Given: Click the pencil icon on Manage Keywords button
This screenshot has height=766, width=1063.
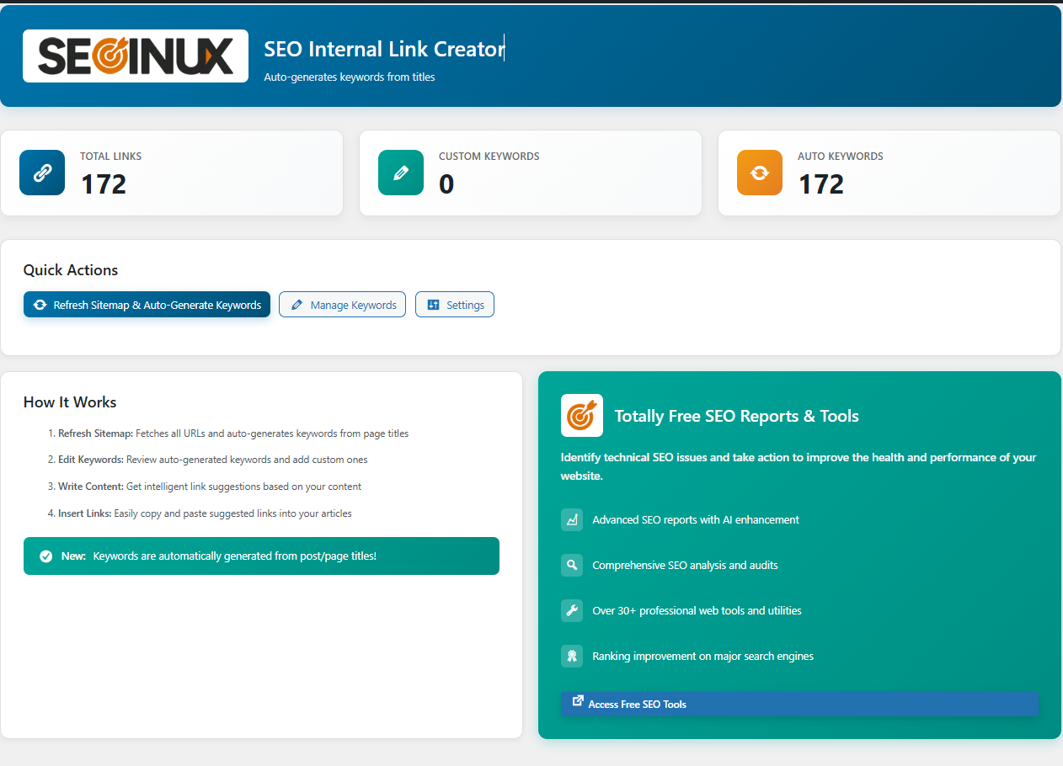Looking at the screenshot, I should click(x=297, y=304).
